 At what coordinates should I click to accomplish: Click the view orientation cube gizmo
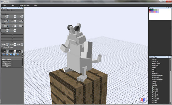(143, 100)
